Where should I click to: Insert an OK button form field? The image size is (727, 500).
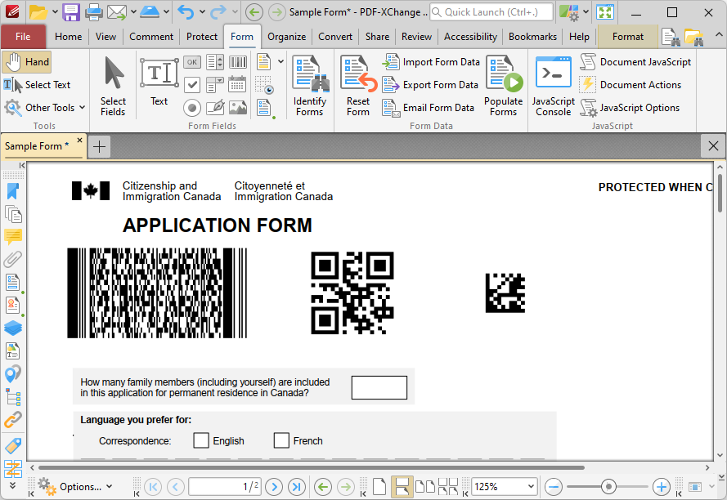click(x=192, y=62)
